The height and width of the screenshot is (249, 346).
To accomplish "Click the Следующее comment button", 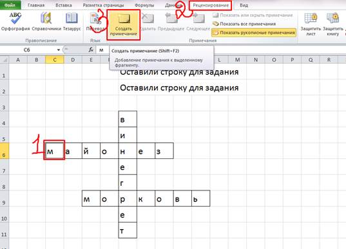I will [x=198, y=22].
